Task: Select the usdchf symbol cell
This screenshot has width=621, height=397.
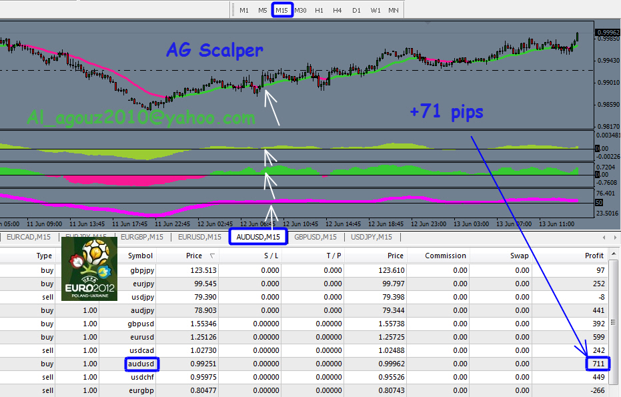Action: pyautogui.click(x=142, y=377)
